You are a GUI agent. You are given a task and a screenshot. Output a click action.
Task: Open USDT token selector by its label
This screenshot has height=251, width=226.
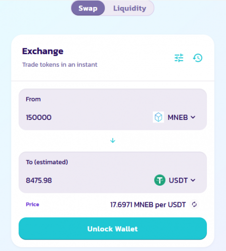coord(178,180)
